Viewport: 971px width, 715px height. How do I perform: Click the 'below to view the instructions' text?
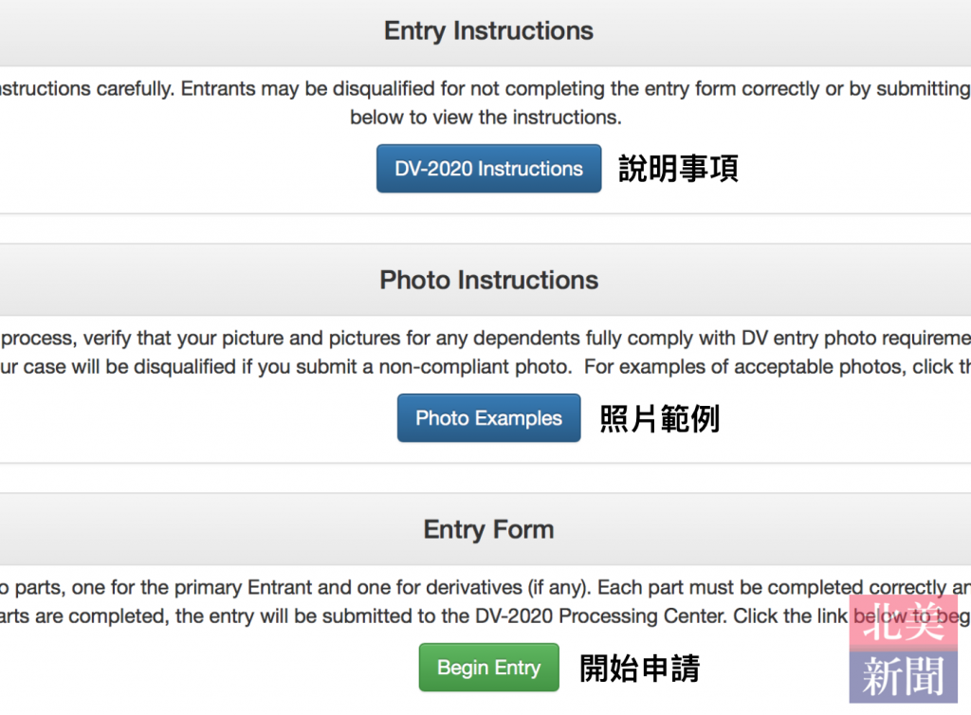485,118
